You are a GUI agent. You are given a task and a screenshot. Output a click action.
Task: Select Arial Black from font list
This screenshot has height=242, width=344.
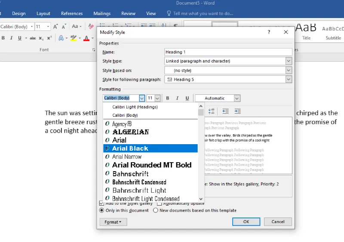150,148
